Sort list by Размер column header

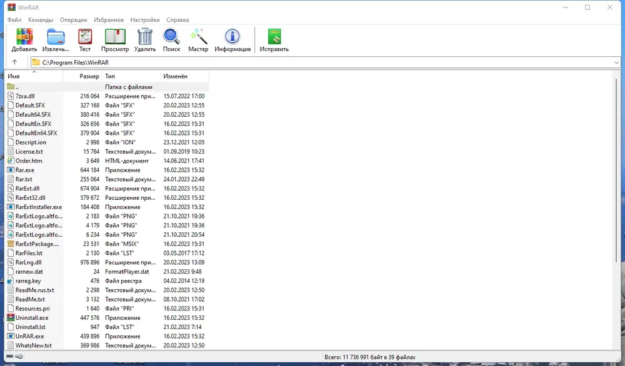(x=83, y=76)
